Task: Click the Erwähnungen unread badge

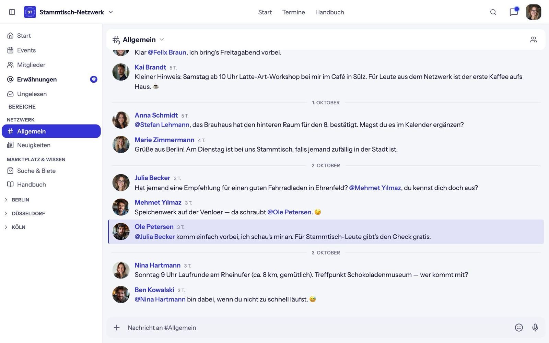Action: [94, 79]
